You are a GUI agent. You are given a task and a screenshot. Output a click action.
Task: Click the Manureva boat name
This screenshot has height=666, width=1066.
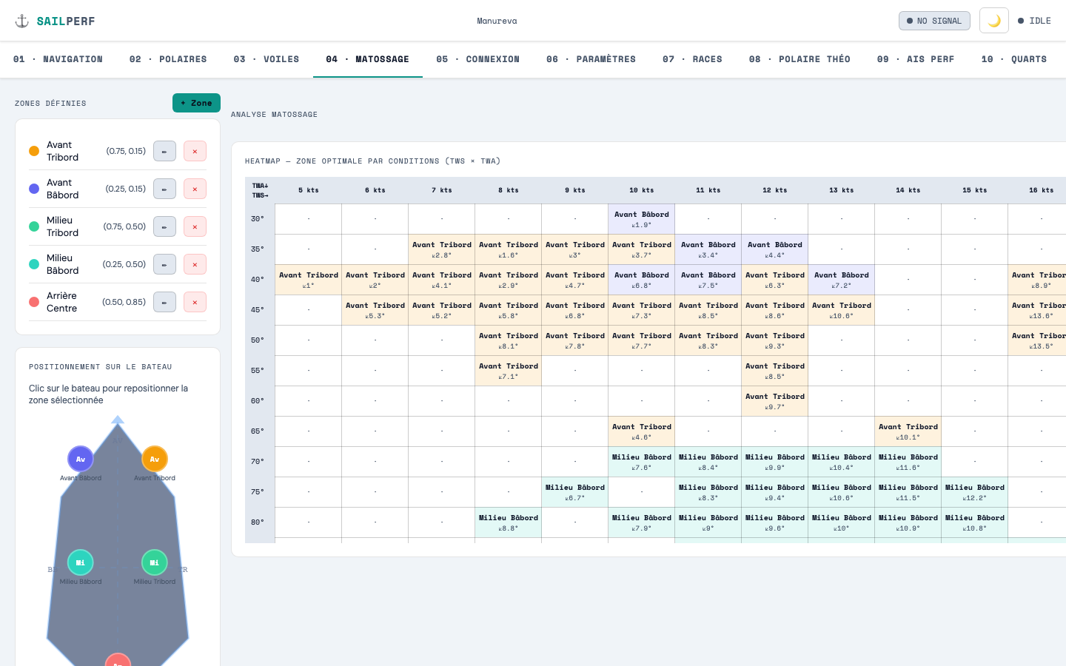497,21
